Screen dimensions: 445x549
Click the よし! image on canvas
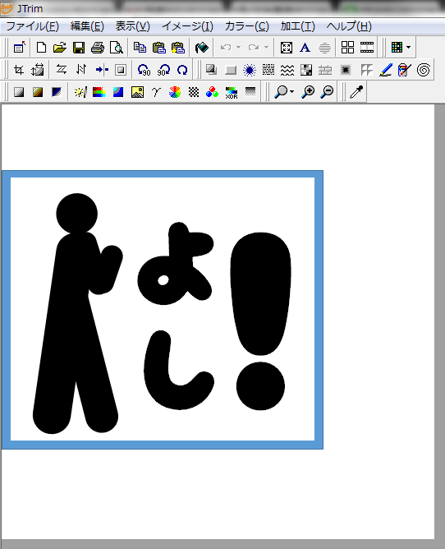(x=163, y=310)
